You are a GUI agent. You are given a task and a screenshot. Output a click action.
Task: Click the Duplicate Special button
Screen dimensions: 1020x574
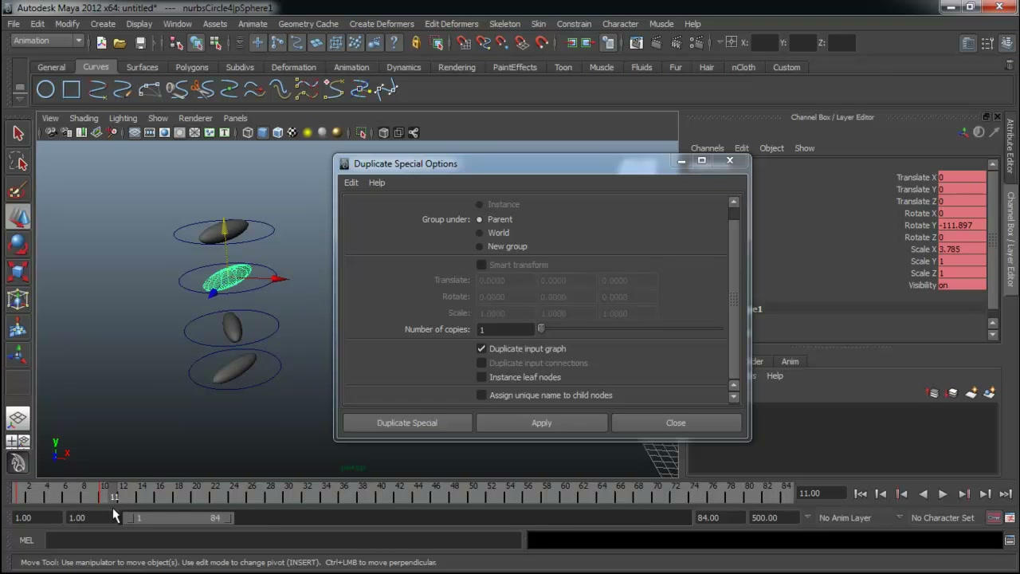tap(407, 423)
